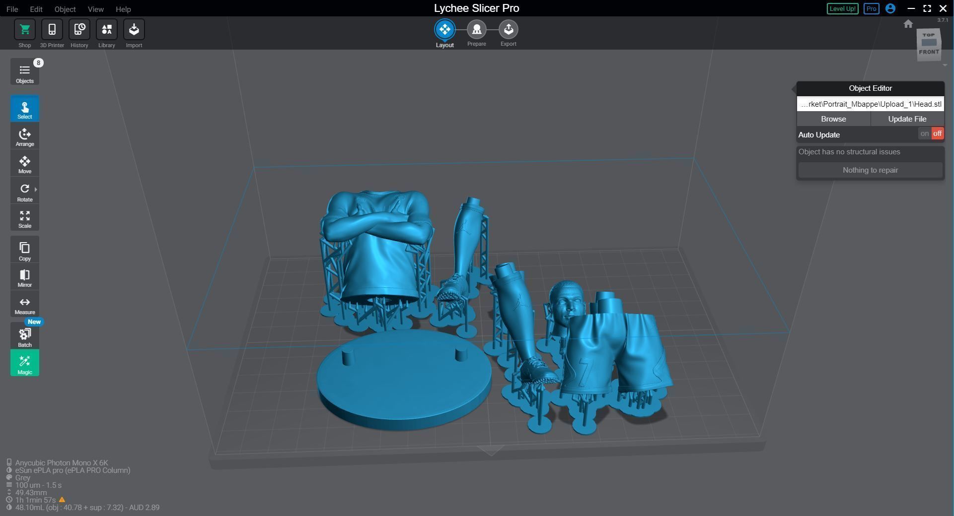Activate the Select tool

[24, 109]
